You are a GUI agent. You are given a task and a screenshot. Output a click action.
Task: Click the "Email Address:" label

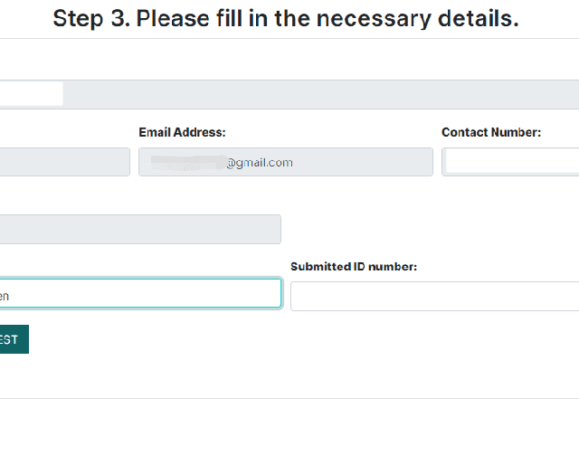pos(182,133)
